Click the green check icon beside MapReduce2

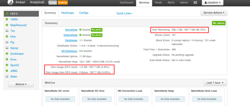[x=7, y=25]
